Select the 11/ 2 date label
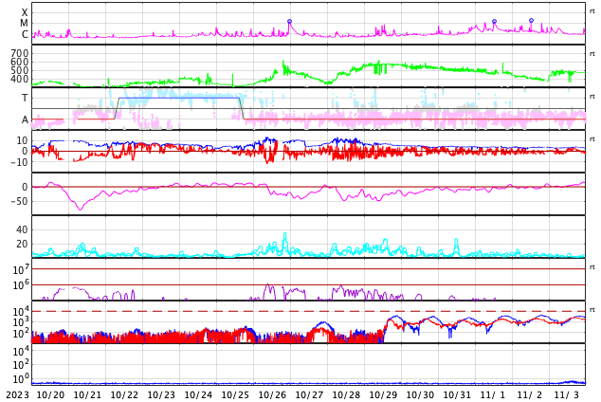This screenshot has height=402, width=601. [530, 394]
